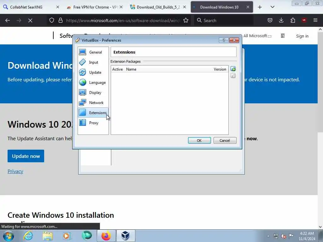Image resolution: width=323 pixels, height=242 pixels.
Task: Switch to VirtualBox in the taskbar
Action: pyautogui.click(x=126, y=236)
